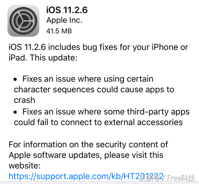Screen dimensions: 199x184
Task: Click 'Apple software updates, please visit this' line
Action: 86,155
